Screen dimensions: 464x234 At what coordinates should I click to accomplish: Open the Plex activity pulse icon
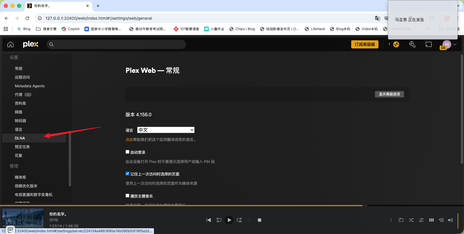[396, 44]
